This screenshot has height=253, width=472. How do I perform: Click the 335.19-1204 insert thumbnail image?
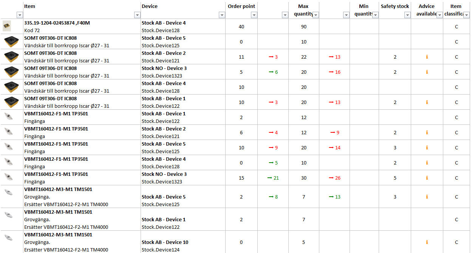[x=7, y=26]
